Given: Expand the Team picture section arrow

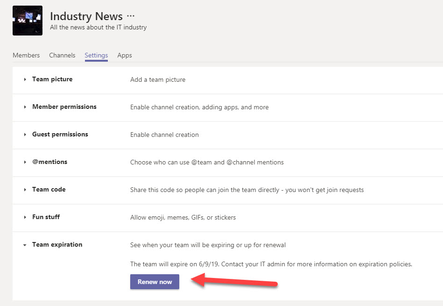Looking at the screenshot, I should [x=25, y=80].
